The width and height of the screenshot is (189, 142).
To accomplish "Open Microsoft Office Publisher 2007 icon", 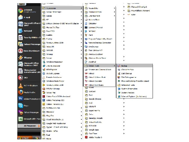I will click(x=20, y=64).
